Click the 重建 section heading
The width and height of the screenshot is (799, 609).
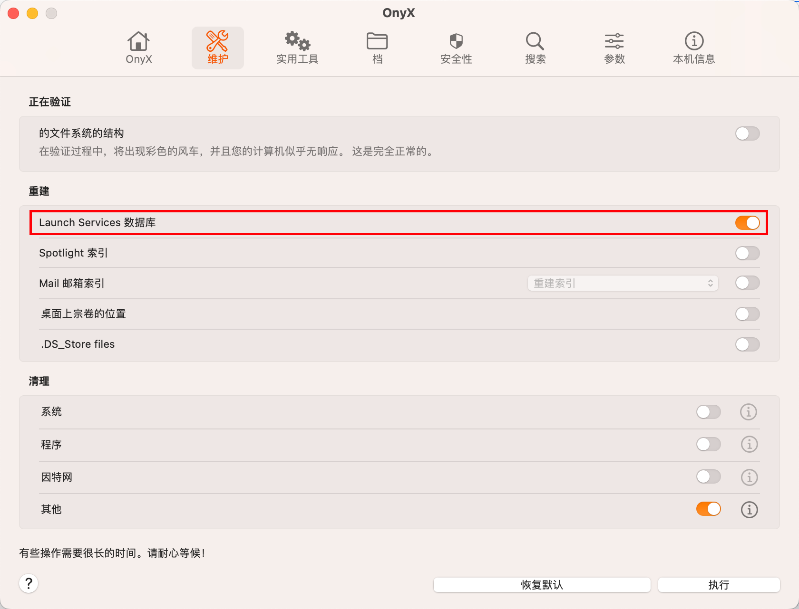tap(39, 191)
